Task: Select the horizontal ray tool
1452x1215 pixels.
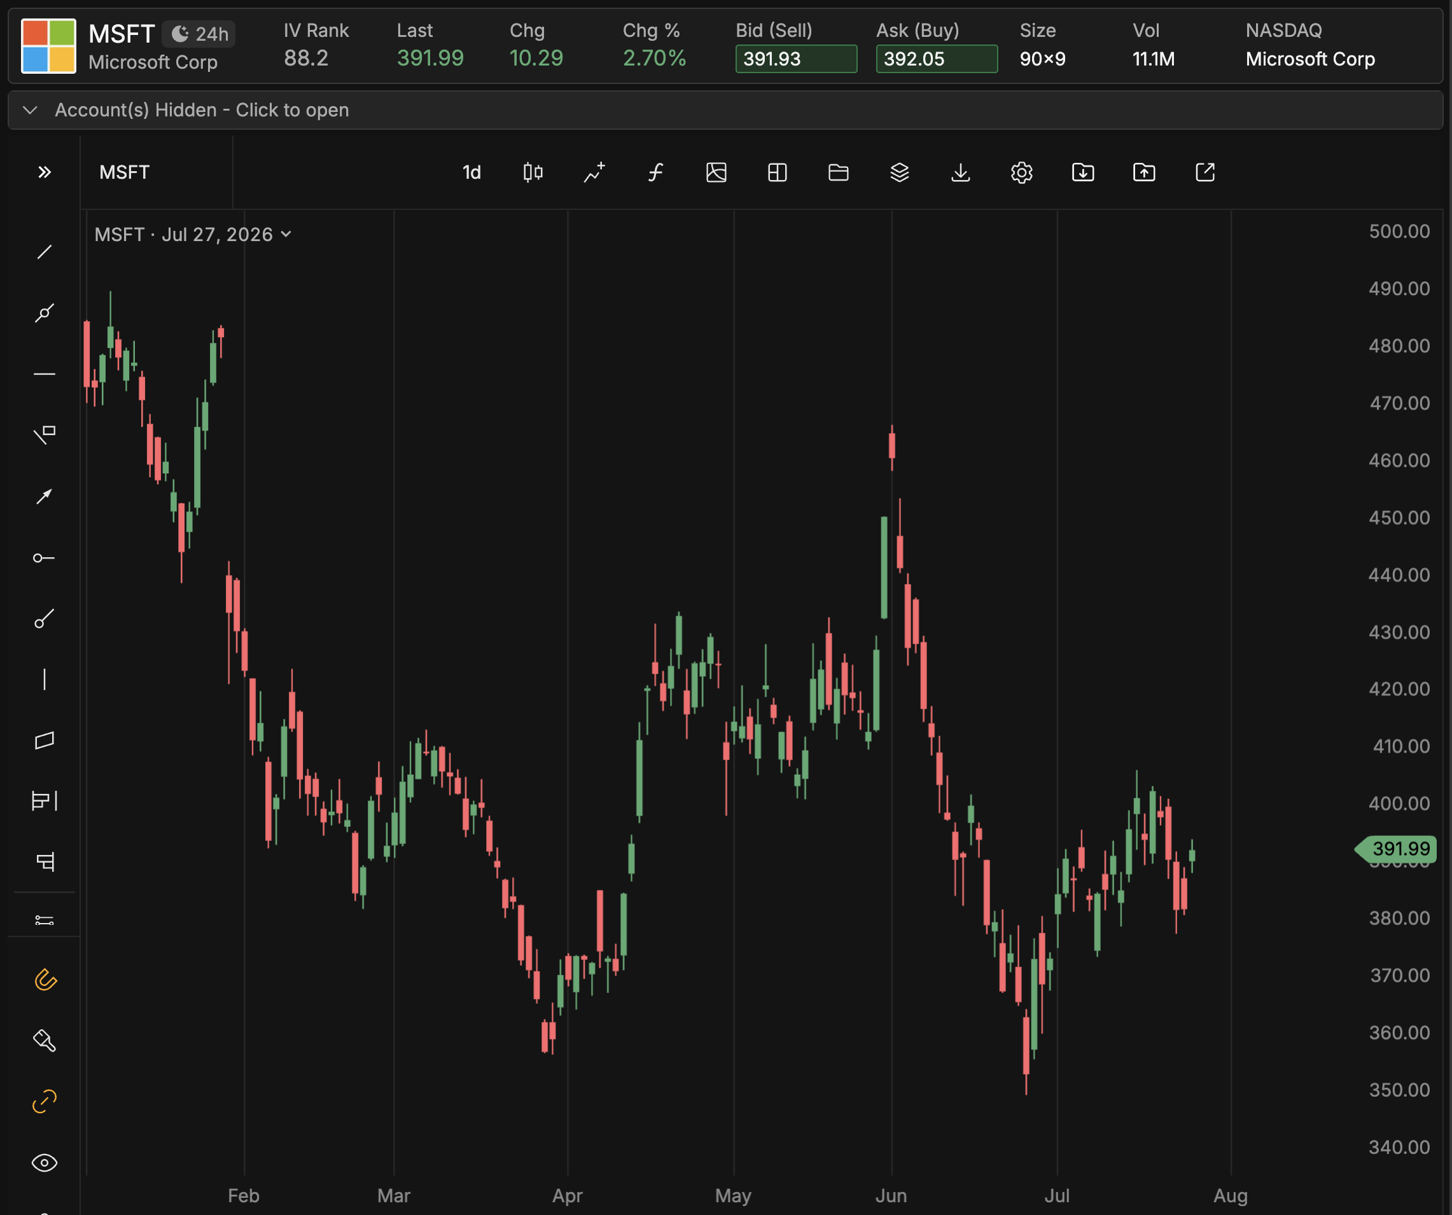Action: pos(45,558)
